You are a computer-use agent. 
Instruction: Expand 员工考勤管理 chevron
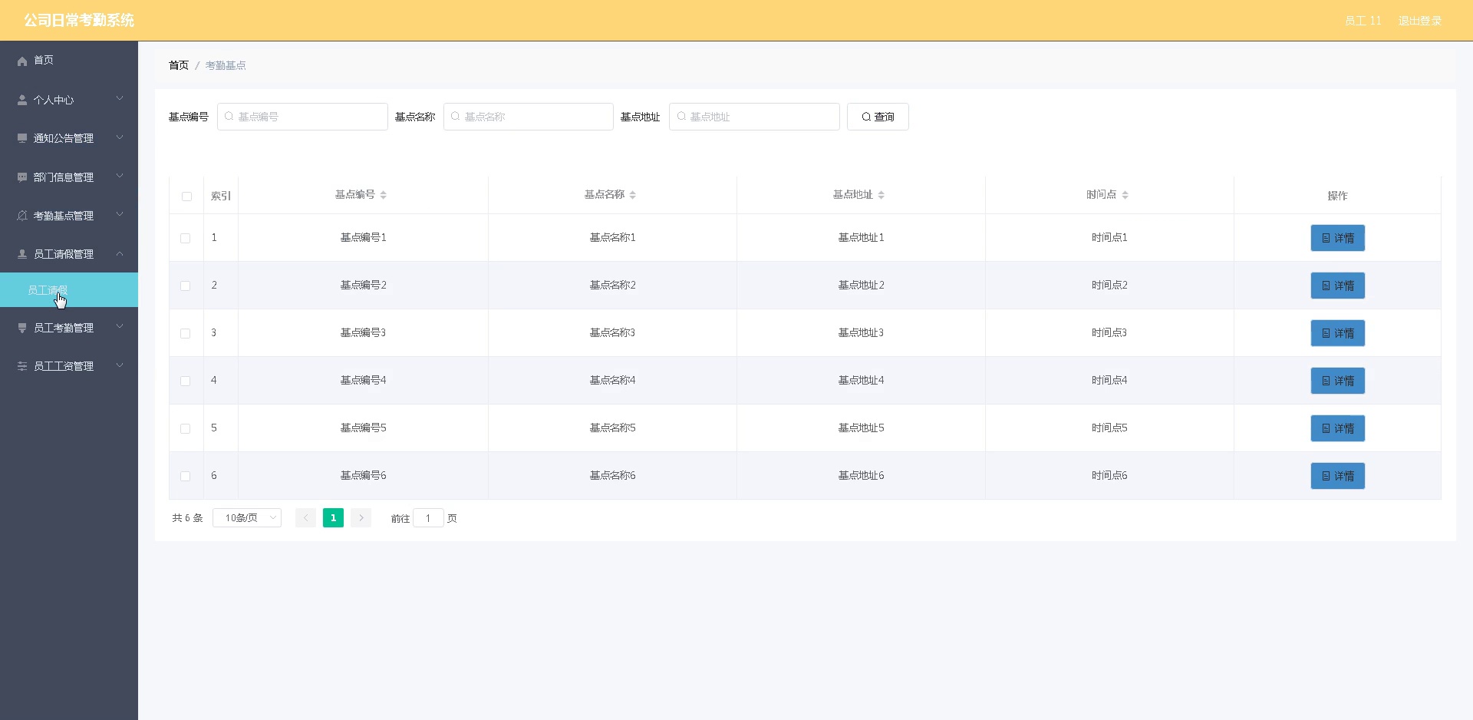pos(120,327)
